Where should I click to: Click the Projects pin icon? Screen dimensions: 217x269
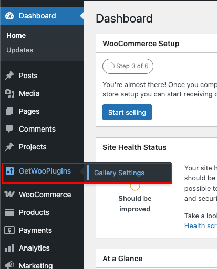click(x=9, y=147)
